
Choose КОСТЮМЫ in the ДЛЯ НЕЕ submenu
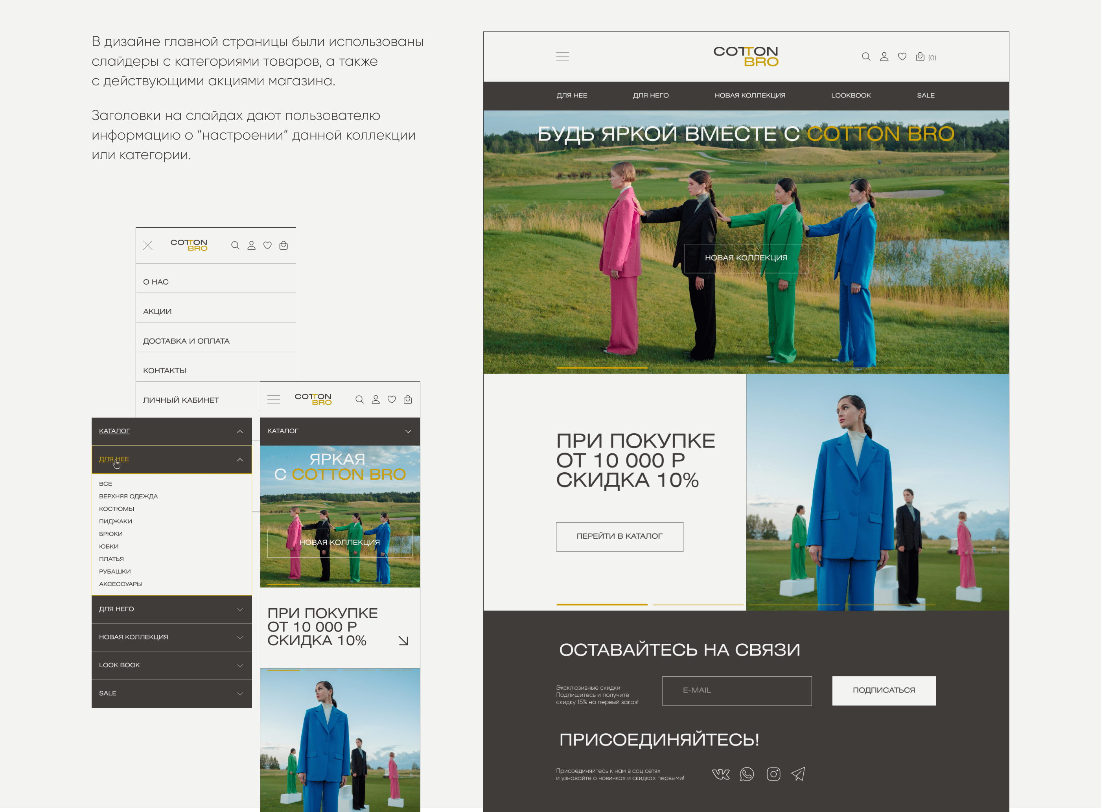(x=116, y=509)
